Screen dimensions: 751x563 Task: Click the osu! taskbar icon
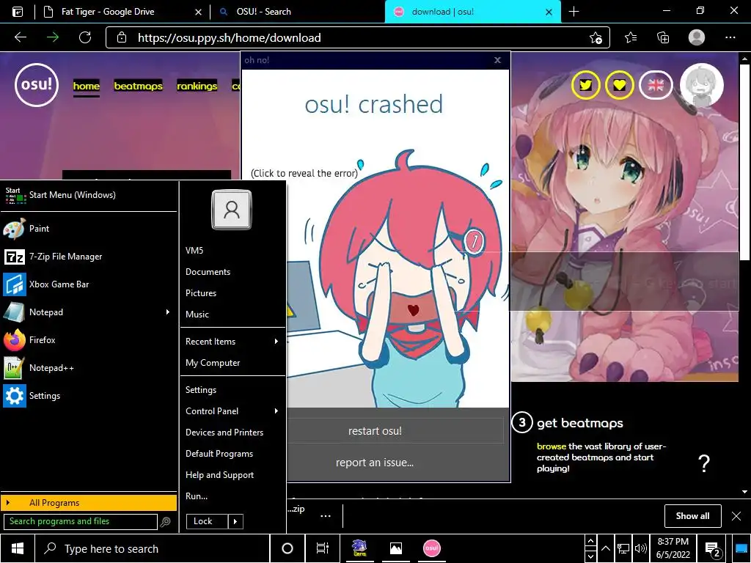(x=431, y=548)
